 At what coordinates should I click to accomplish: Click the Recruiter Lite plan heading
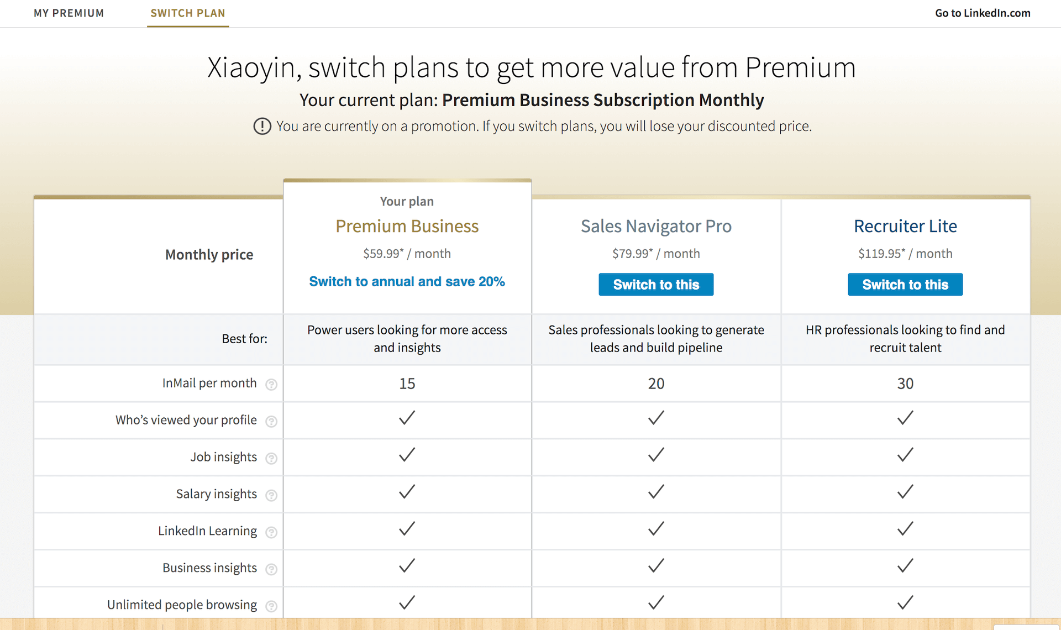[x=905, y=226]
